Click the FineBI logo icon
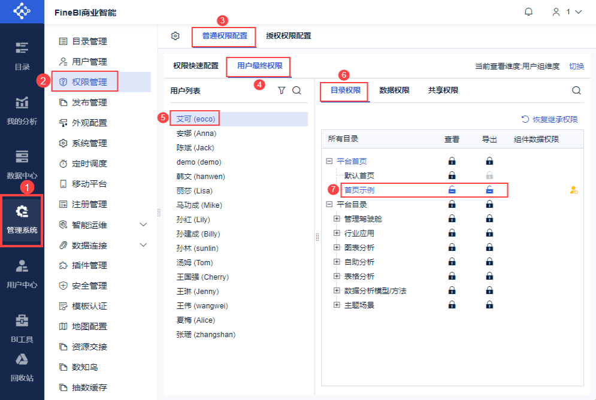Image resolution: width=596 pixels, height=400 pixels. [x=22, y=11]
